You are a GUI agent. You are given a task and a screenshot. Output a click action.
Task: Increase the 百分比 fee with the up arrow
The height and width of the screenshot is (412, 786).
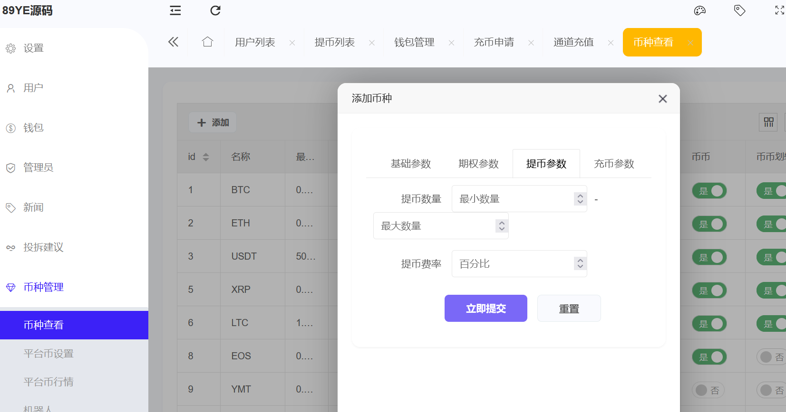580,260
